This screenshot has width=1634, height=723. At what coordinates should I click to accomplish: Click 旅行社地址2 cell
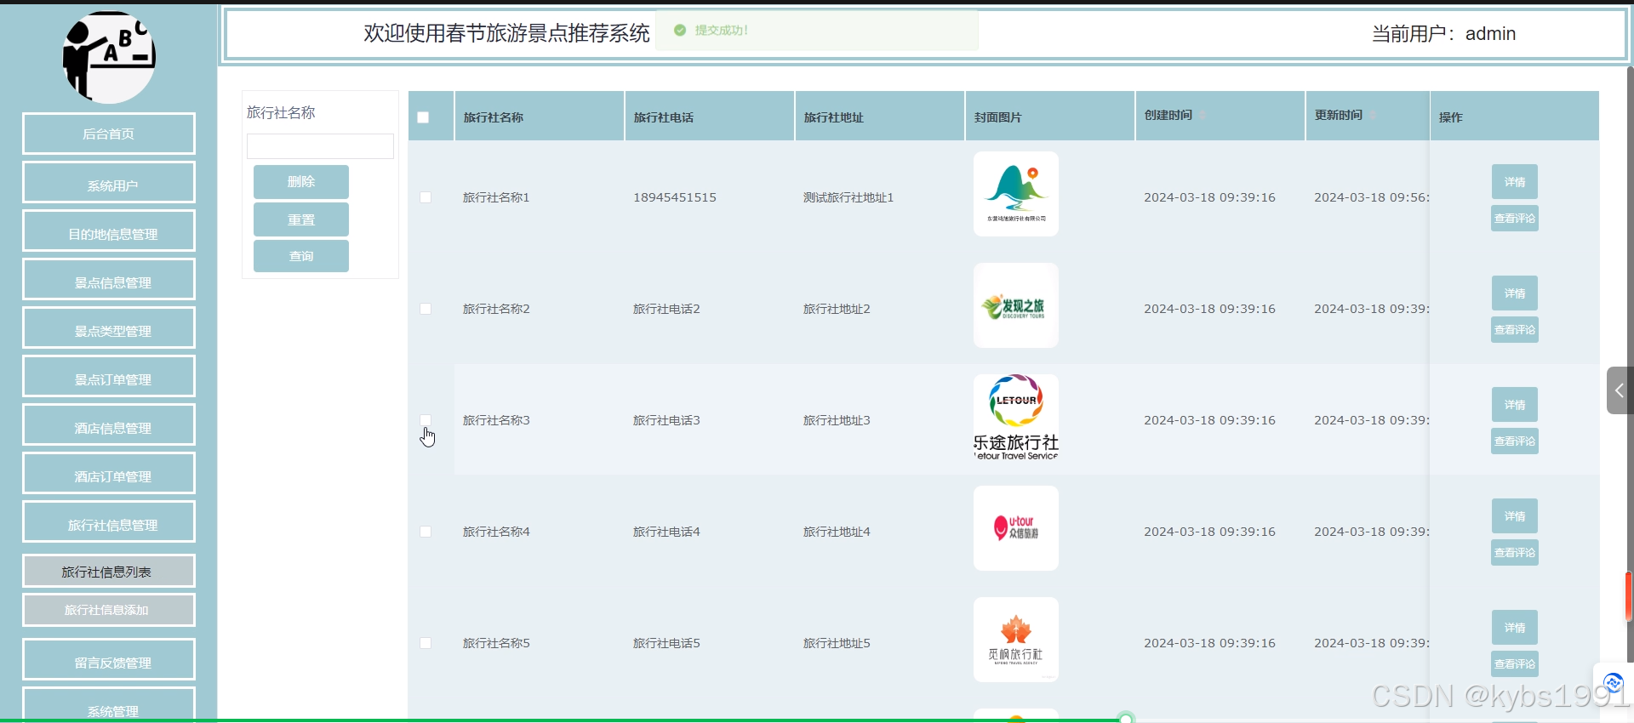pyautogui.click(x=837, y=309)
